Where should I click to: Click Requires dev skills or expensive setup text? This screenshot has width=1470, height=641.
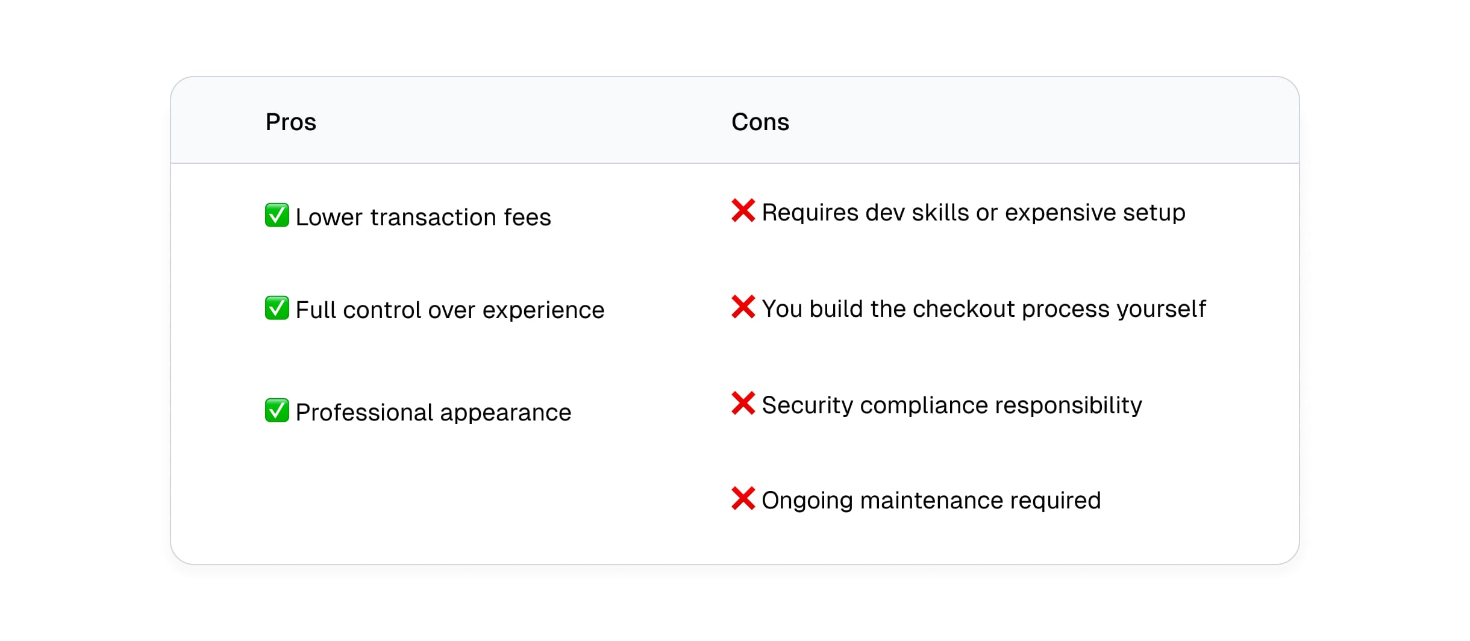(x=974, y=213)
